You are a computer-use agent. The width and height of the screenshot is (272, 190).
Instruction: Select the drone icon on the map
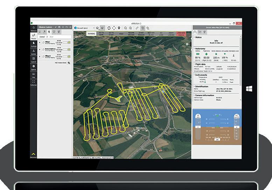click(118, 99)
